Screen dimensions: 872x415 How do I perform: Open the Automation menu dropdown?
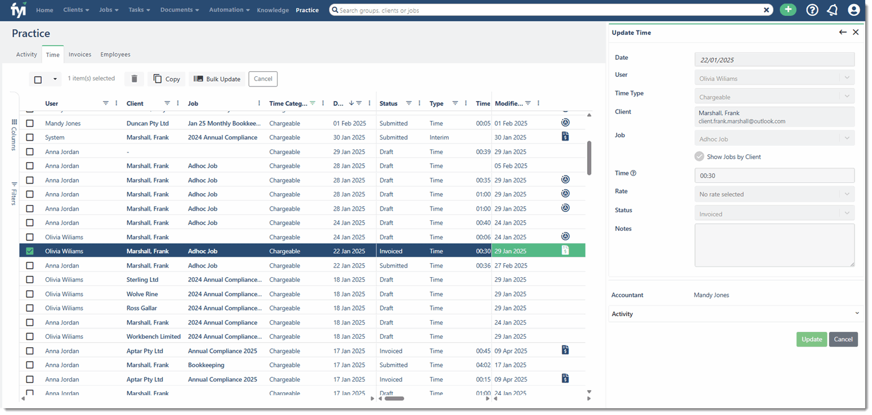[229, 10]
